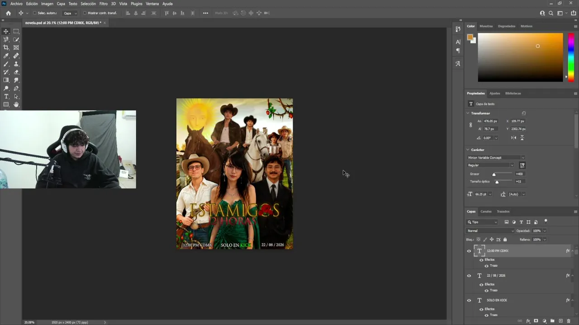This screenshot has height=325, width=579.
Task: Open the Minion Variable Concept font dropdown
Action: tap(496, 158)
